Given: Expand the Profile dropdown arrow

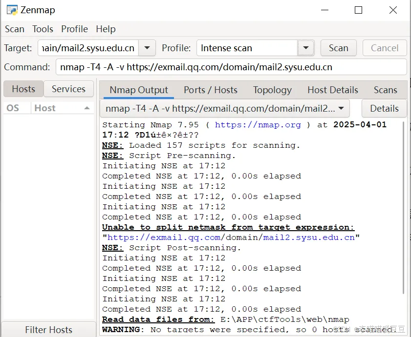Looking at the screenshot, I should [305, 48].
